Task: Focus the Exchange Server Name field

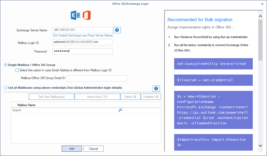Action: [82, 30]
